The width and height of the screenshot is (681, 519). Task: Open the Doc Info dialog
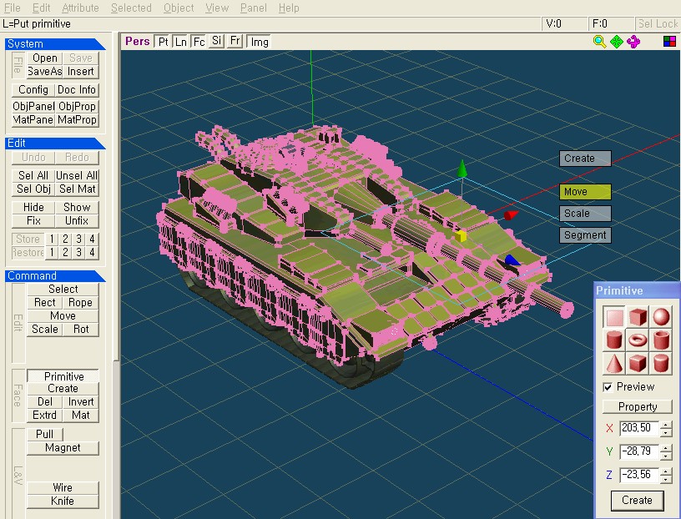click(77, 90)
